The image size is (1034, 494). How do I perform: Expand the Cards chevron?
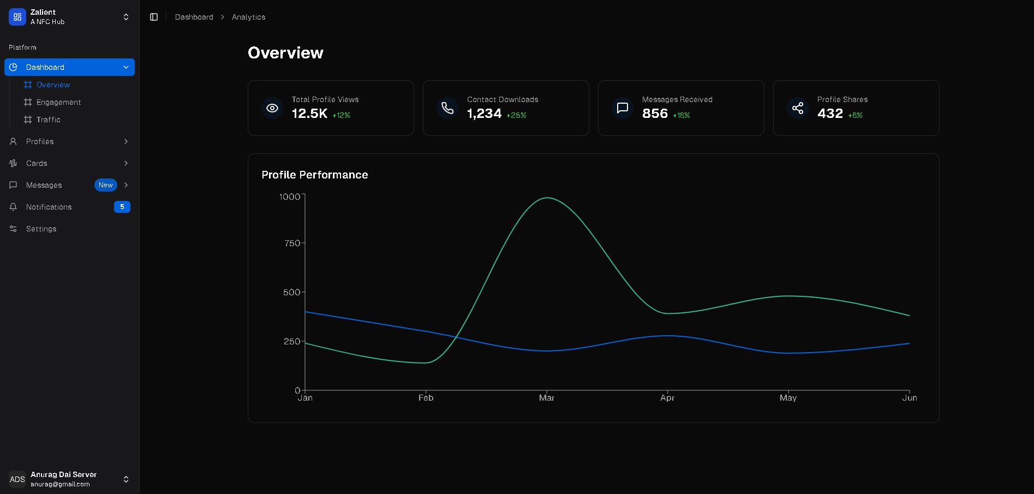pyautogui.click(x=126, y=163)
